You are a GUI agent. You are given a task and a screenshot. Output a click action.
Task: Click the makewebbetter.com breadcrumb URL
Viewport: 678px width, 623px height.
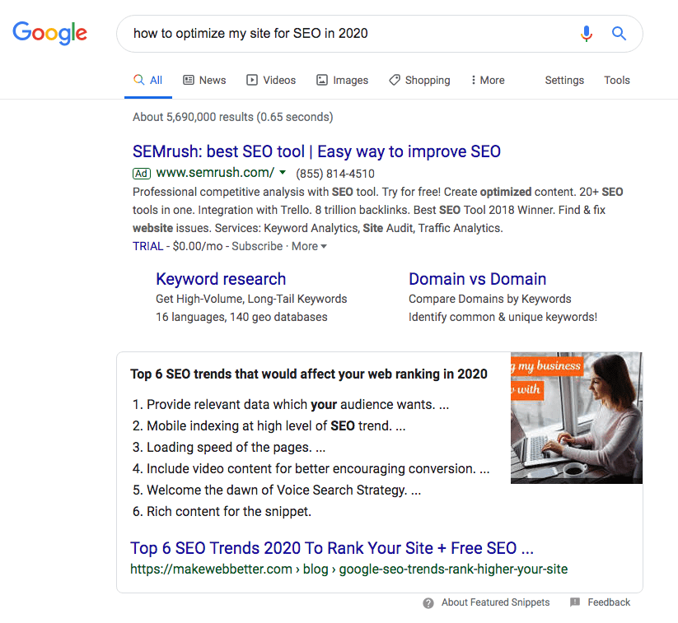tap(349, 569)
